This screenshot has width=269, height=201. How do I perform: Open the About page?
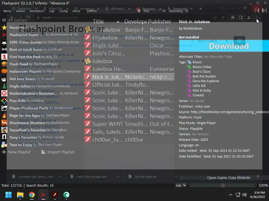[x=76, y=11]
